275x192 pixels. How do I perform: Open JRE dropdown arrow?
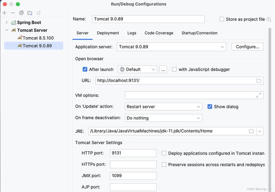coord(260,131)
